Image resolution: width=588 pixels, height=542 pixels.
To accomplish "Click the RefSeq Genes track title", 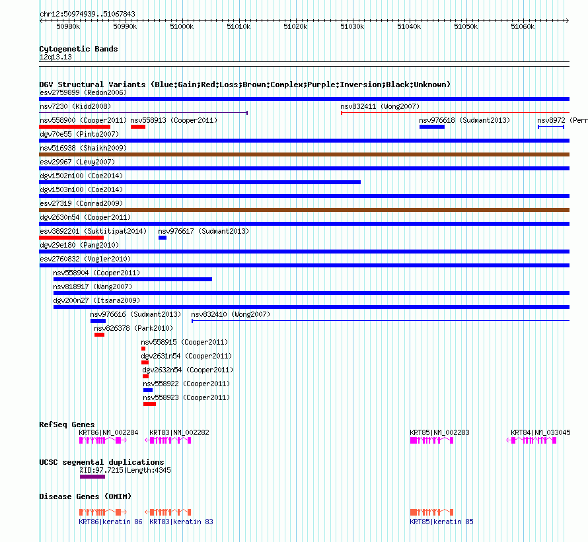I will click(x=67, y=424).
